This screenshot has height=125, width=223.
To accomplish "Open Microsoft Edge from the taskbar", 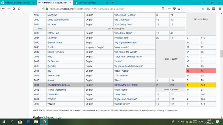I will click(28, 122).
